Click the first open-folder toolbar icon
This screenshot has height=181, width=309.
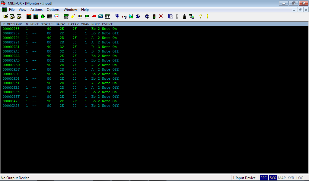pyautogui.click(x=6, y=17)
